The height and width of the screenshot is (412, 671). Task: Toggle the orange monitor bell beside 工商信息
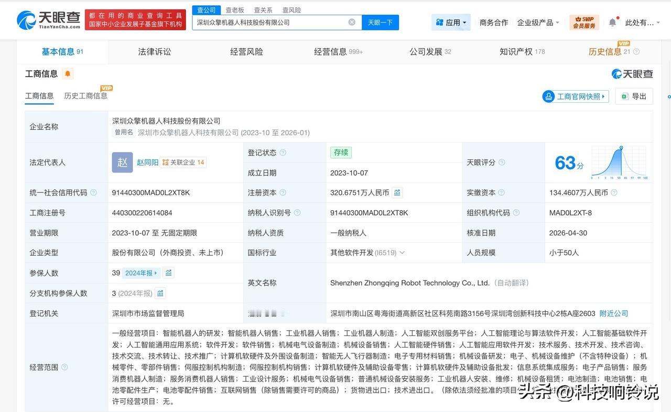68,74
